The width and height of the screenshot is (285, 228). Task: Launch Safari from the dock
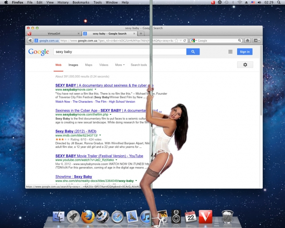click(x=117, y=216)
